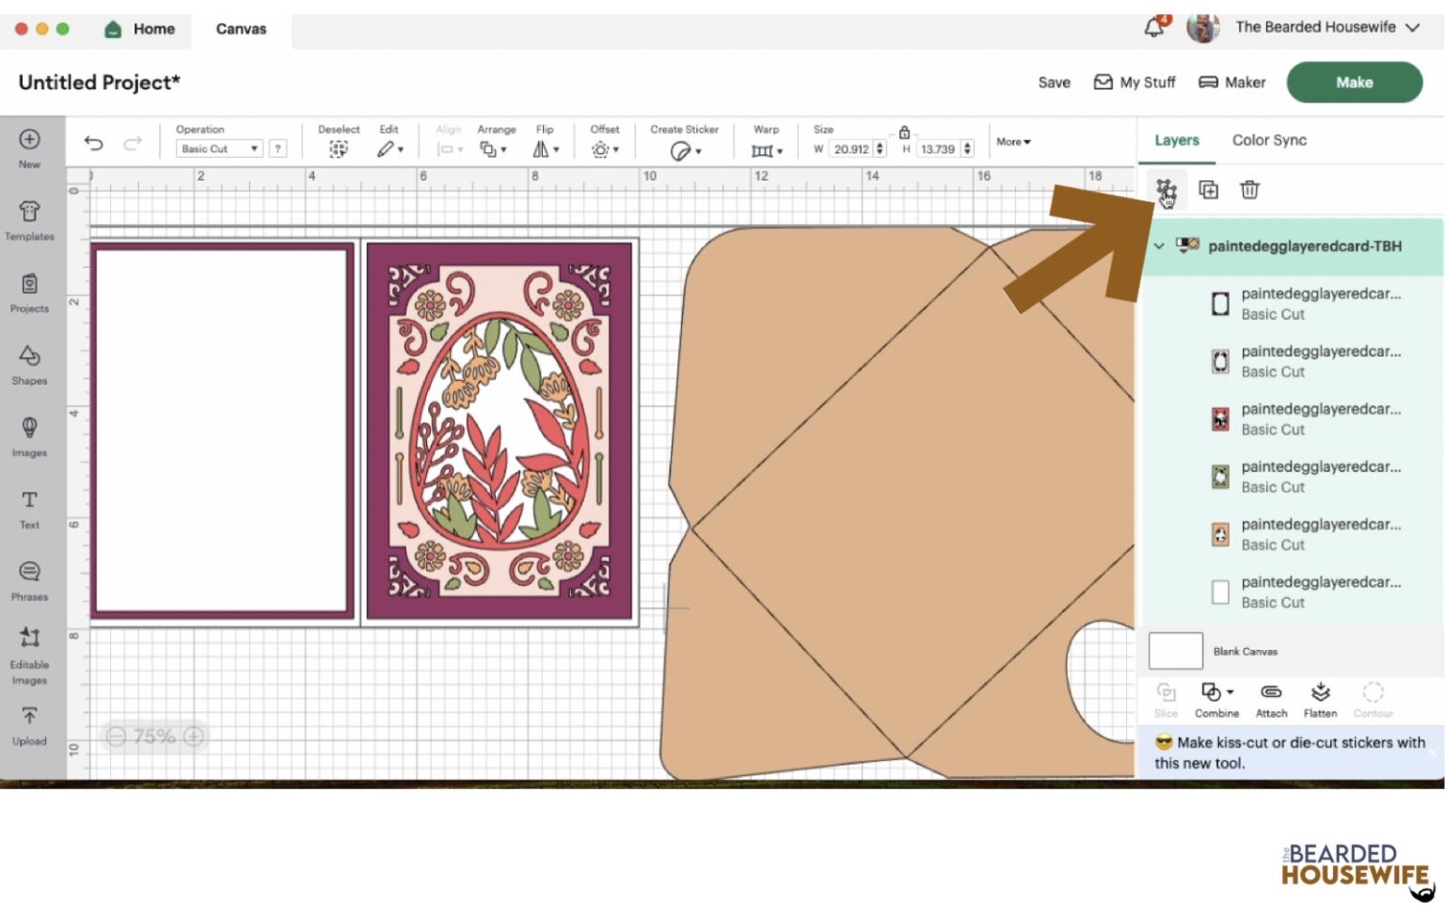Click the Flatten tool in the Layers panel

1320,698
